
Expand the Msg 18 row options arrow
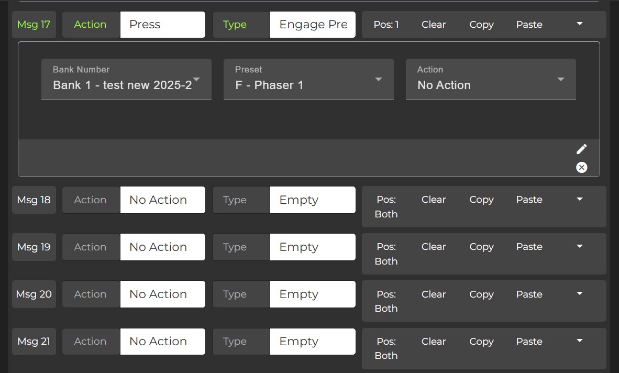pyautogui.click(x=579, y=200)
